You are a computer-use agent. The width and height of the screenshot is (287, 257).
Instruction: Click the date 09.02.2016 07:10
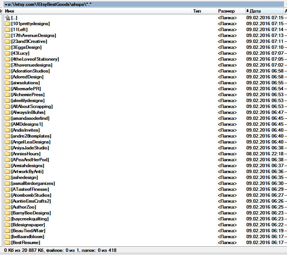[265, 47]
